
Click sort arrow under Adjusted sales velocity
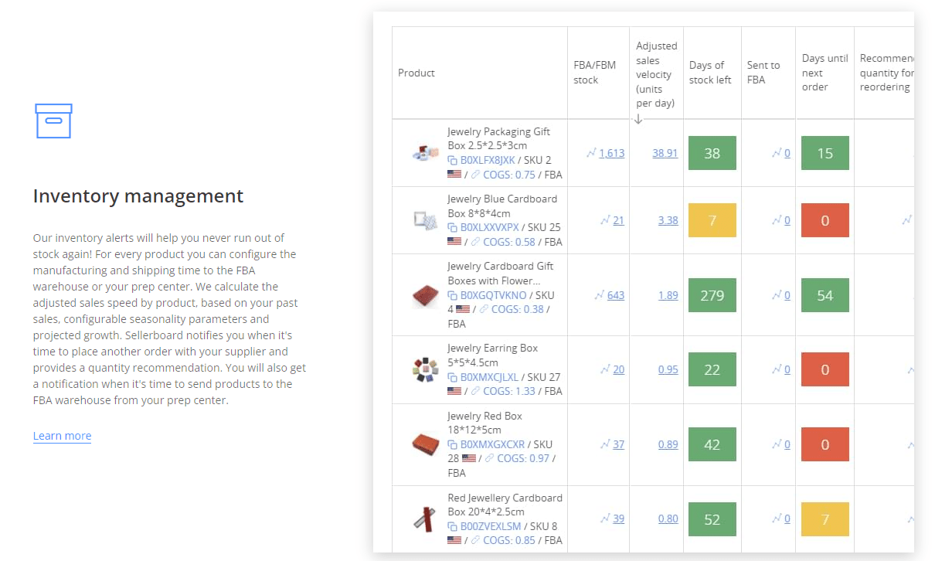[x=638, y=119]
